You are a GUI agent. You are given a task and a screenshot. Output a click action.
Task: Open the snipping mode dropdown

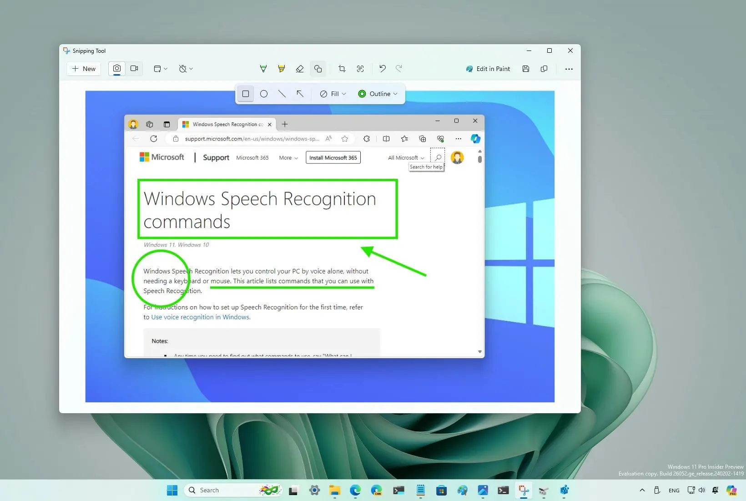coord(161,69)
